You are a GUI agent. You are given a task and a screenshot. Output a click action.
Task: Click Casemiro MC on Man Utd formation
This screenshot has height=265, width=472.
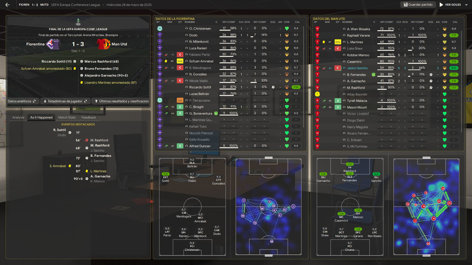341,217
